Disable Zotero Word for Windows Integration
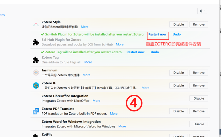Image resolution: width=221 pixels, height=137 pixels. (199, 124)
